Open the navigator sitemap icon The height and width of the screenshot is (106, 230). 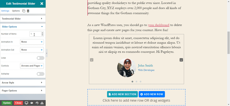click(42, 103)
